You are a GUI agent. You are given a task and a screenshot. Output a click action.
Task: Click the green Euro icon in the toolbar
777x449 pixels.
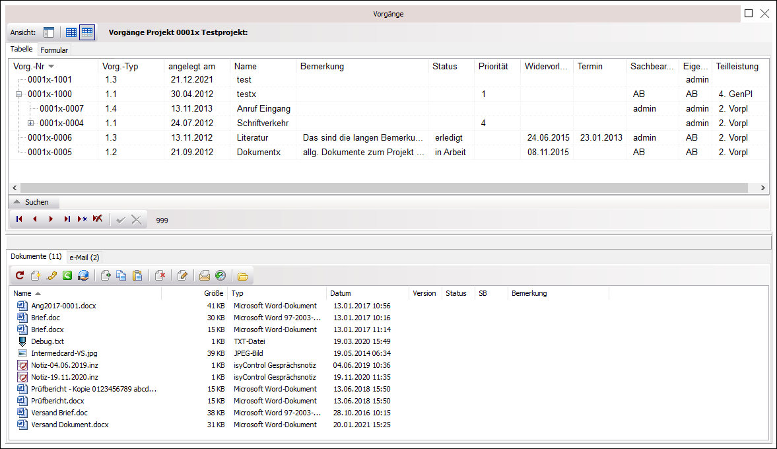pyautogui.click(x=67, y=275)
